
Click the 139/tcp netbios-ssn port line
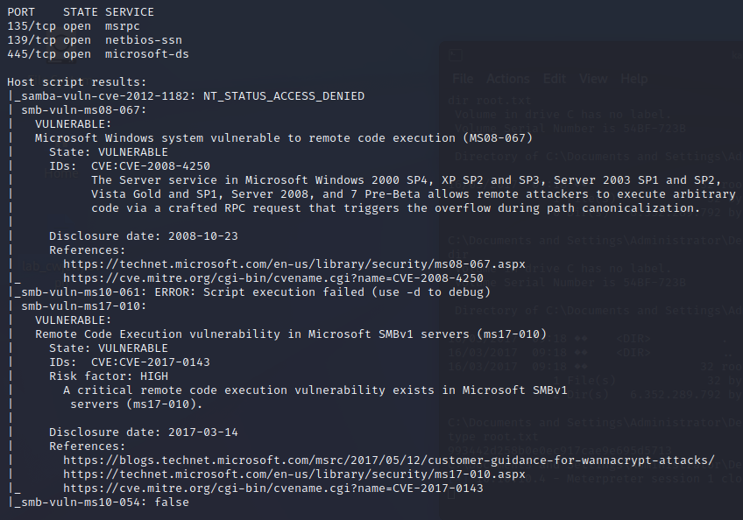94,40
